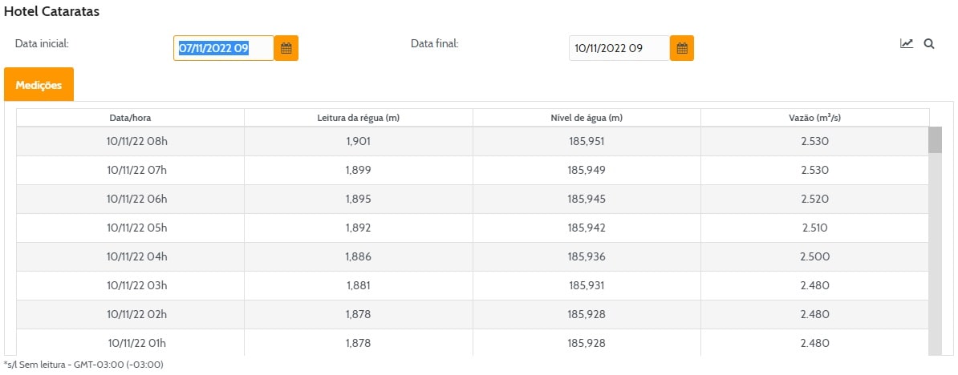The width and height of the screenshot is (958, 375).
Task: Click the 185,942 water level cell
Action: [587, 228]
